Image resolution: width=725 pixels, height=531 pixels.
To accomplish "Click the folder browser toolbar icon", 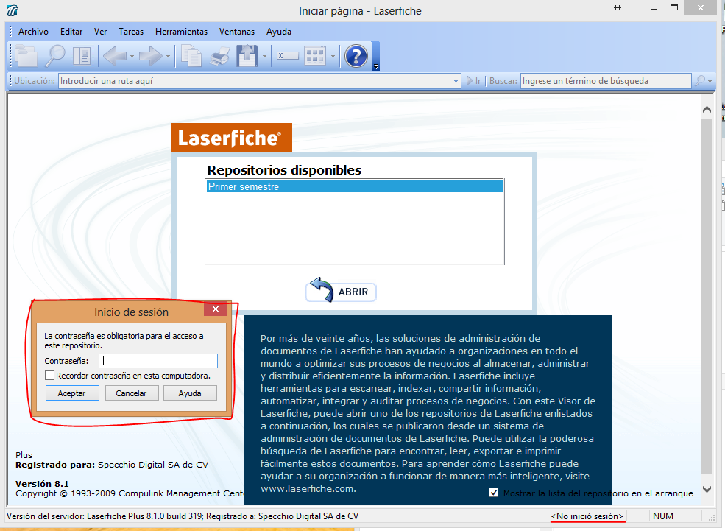I will pos(26,56).
